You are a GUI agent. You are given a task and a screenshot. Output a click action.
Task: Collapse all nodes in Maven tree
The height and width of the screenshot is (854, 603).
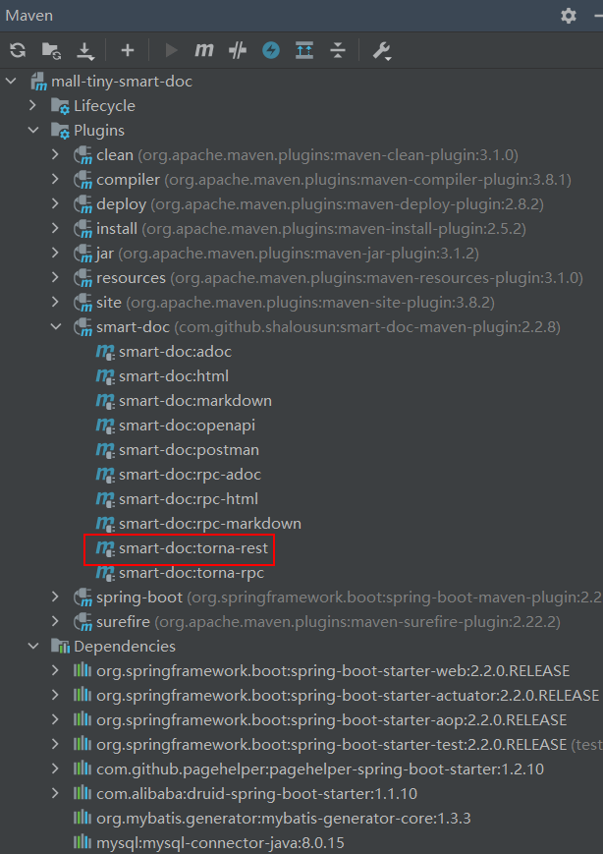point(338,50)
